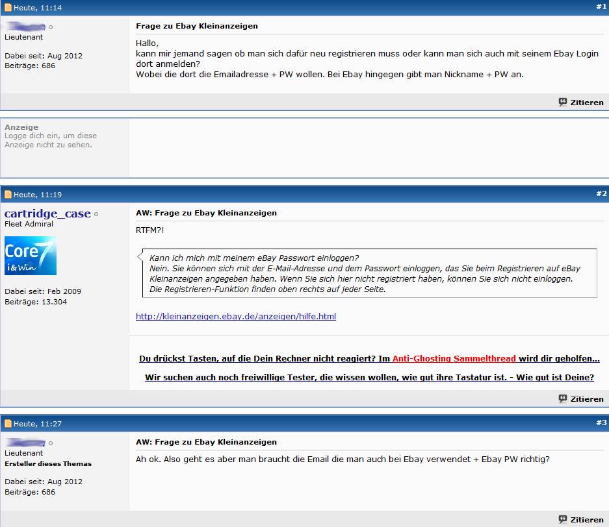The width and height of the screenshot is (609, 527).
Task: Open the 'Du drückst Tasten' signature link
Action: point(264,358)
